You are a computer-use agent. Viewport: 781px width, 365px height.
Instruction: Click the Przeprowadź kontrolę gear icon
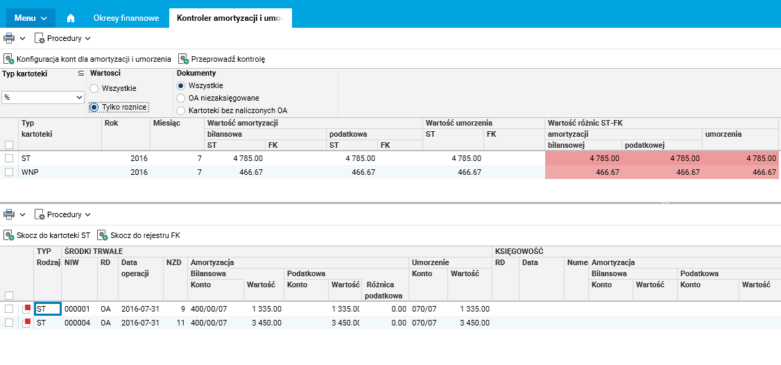point(184,59)
